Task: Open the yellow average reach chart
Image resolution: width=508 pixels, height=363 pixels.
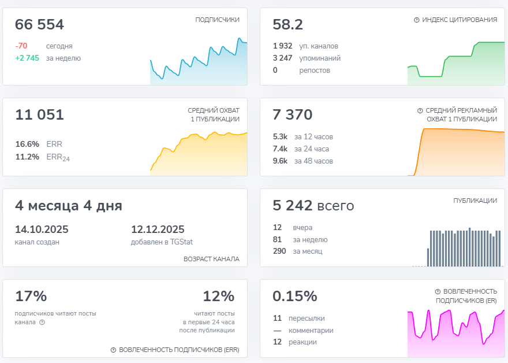Action: tap(199, 154)
